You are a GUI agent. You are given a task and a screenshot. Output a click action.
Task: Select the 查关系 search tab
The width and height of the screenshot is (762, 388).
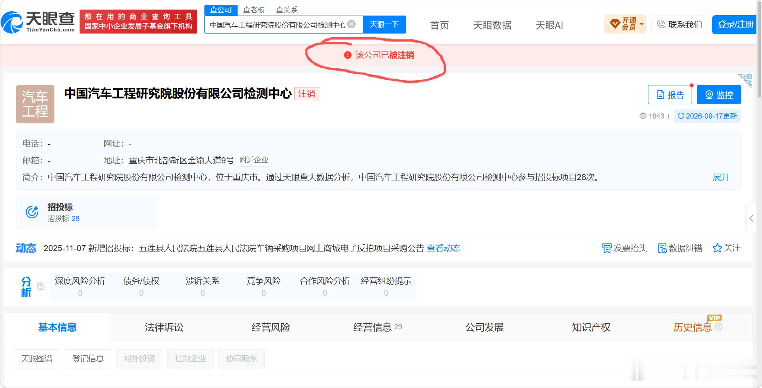(287, 10)
